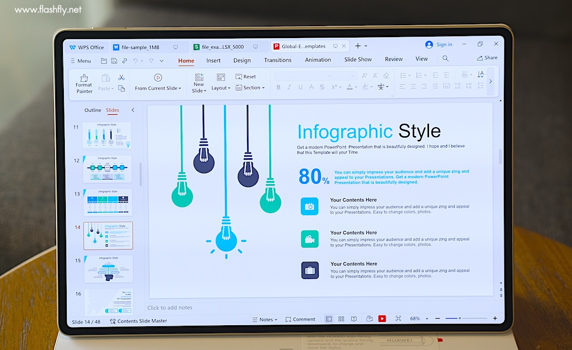Click the fit-slide-to-window icon
This screenshot has width=572, height=350.
(398, 319)
